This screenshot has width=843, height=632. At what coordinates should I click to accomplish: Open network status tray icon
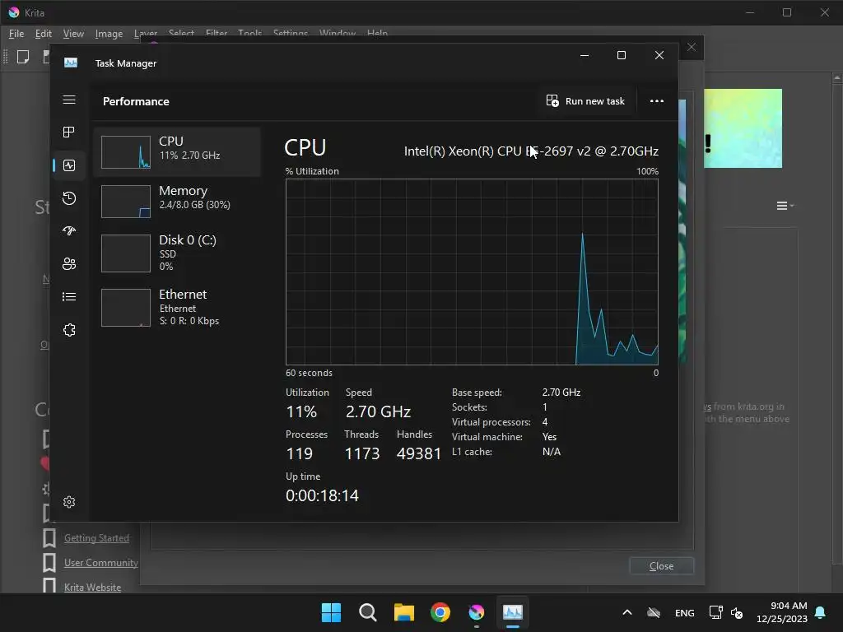tap(715, 612)
